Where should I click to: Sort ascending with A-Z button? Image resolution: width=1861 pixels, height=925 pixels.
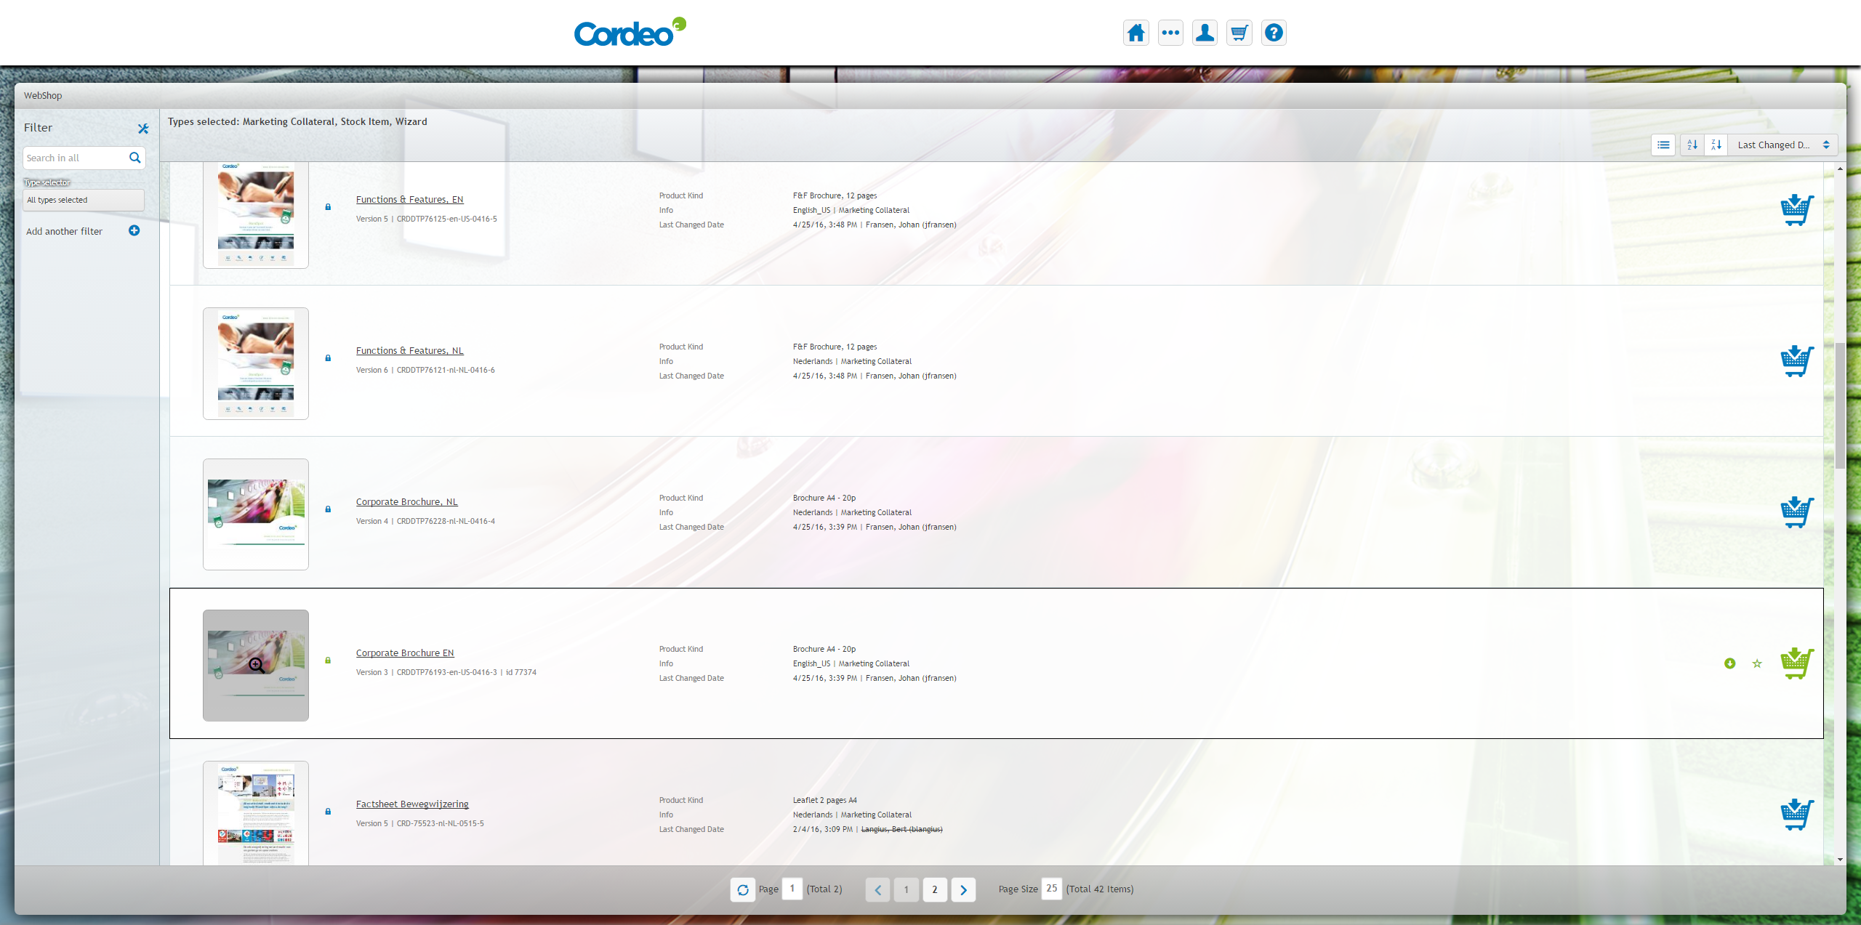click(x=1692, y=145)
